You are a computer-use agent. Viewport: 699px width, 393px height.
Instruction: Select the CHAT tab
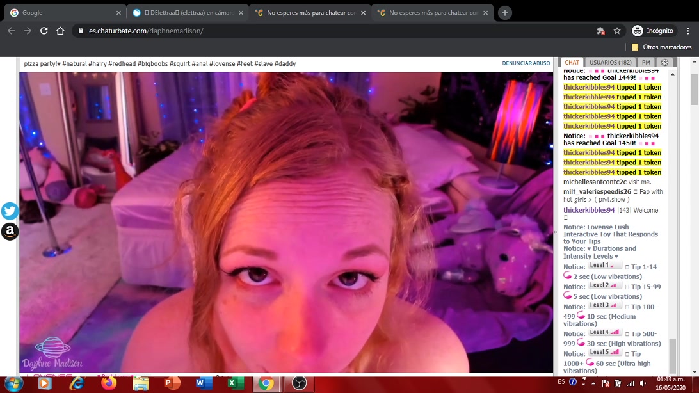click(x=572, y=63)
